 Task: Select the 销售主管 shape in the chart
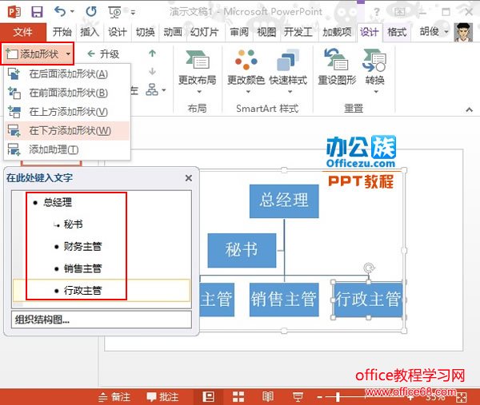(284, 300)
